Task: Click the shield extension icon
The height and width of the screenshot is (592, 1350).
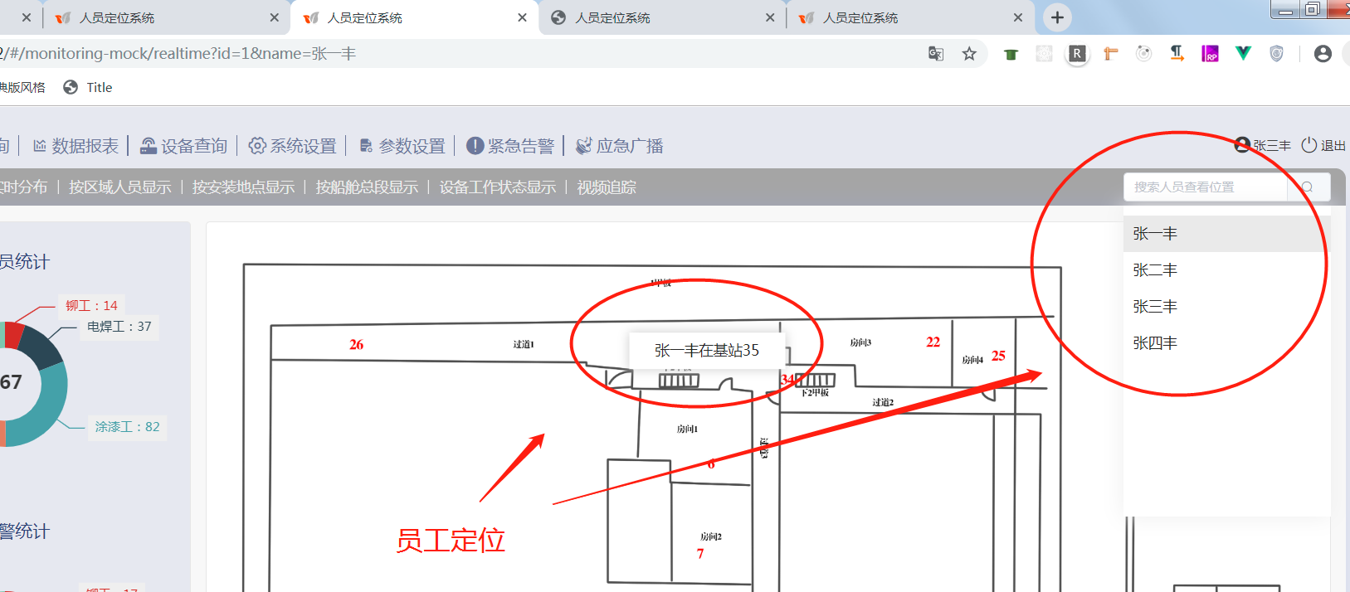Action: (1276, 54)
